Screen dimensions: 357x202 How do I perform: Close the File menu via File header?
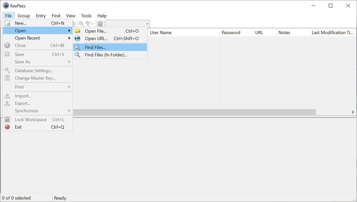[8, 16]
